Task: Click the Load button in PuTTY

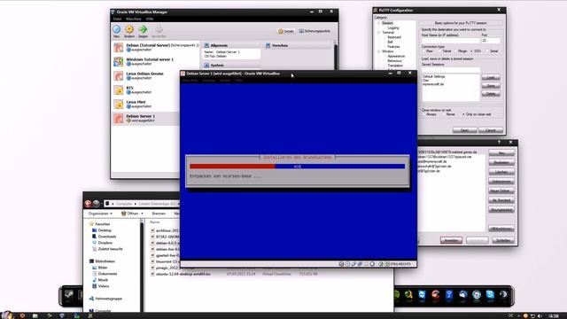Action: 491,77
